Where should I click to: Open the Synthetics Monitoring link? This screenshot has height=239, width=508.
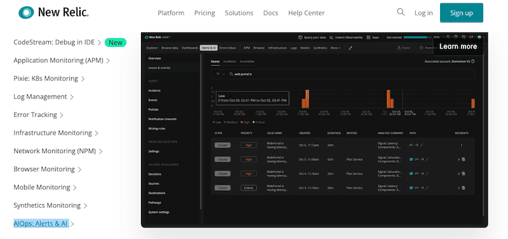47,205
